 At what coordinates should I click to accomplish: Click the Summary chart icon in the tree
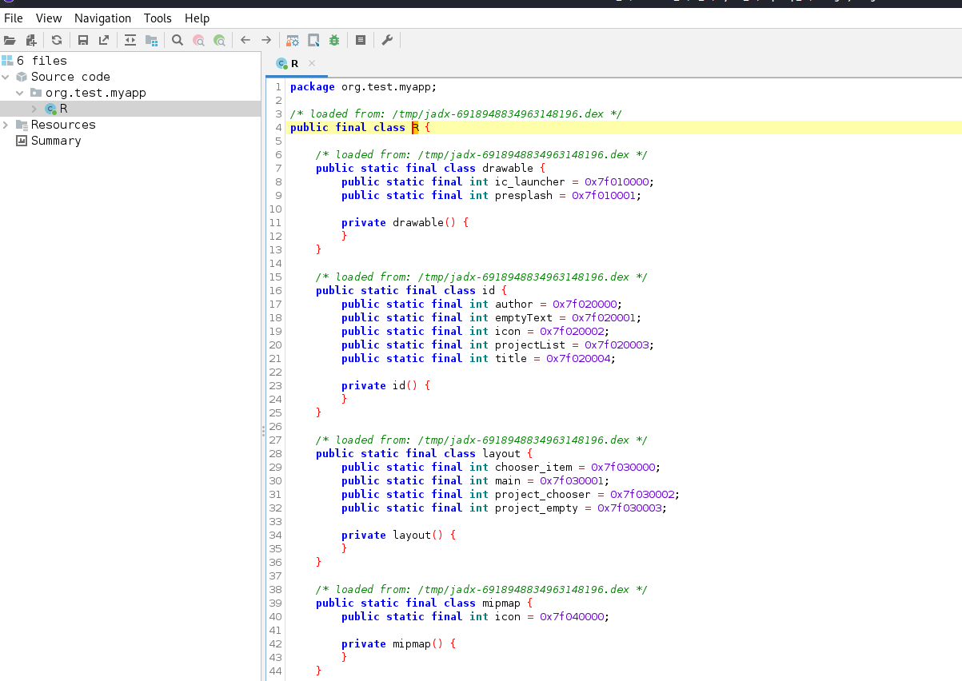point(22,141)
